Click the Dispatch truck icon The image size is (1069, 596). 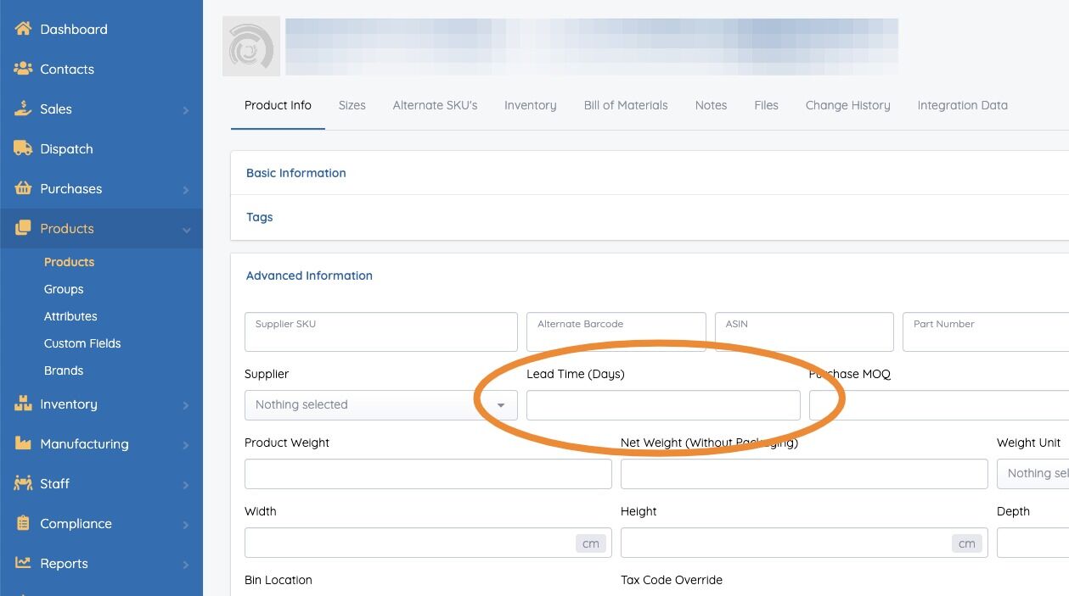click(23, 148)
